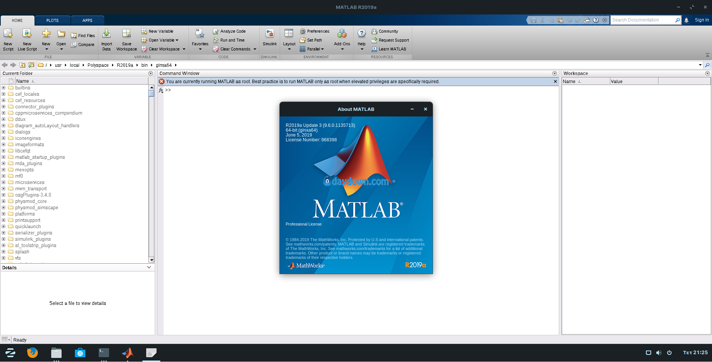Viewport: 712px width, 362px height.
Task: Create a New Live Script
Action: pyautogui.click(x=27, y=39)
